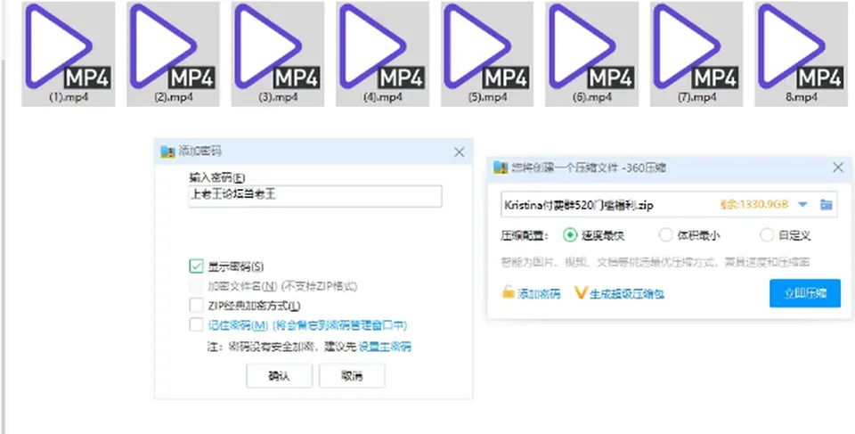
Task: Click the password input field
Action: [315, 196]
